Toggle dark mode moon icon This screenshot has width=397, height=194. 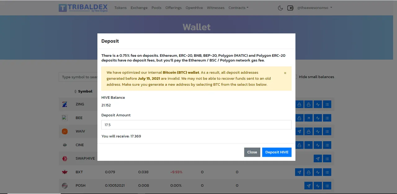click(280, 8)
